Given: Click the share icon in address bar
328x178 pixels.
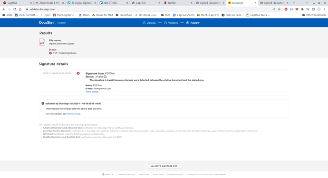Looking at the screenshot, I should (274, 9).
